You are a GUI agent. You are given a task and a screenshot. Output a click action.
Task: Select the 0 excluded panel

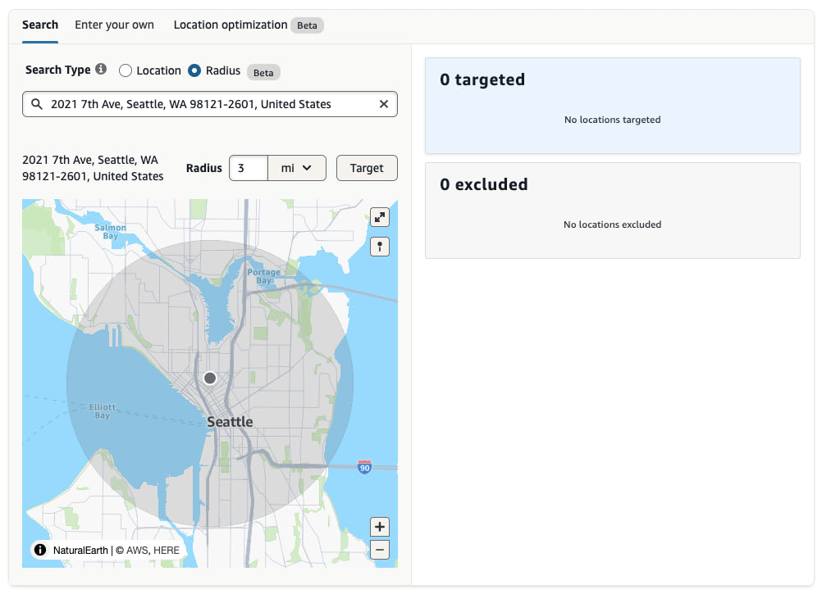pos(612,211)
